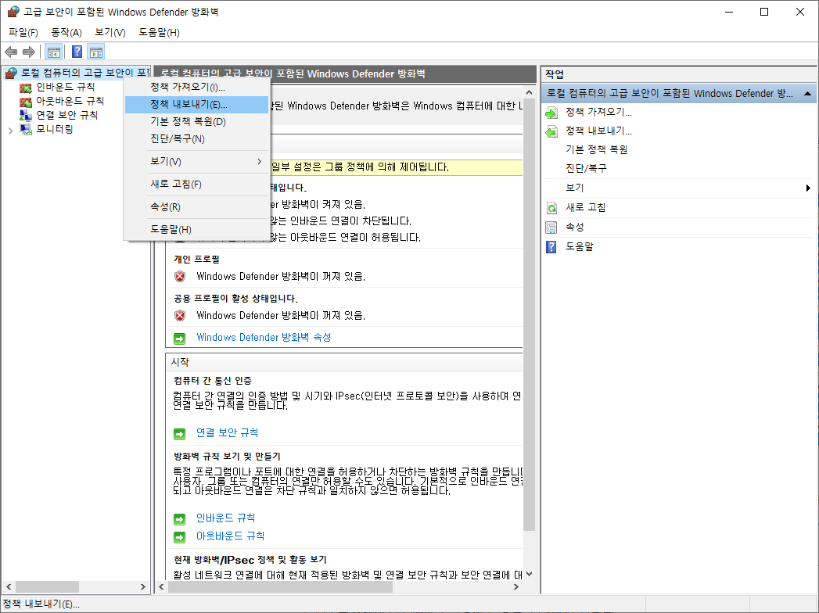819x613 pixels.
Task: Click green arrow icon beside Windows Defender 방화벽 속성
Action: tap(180, 339)
